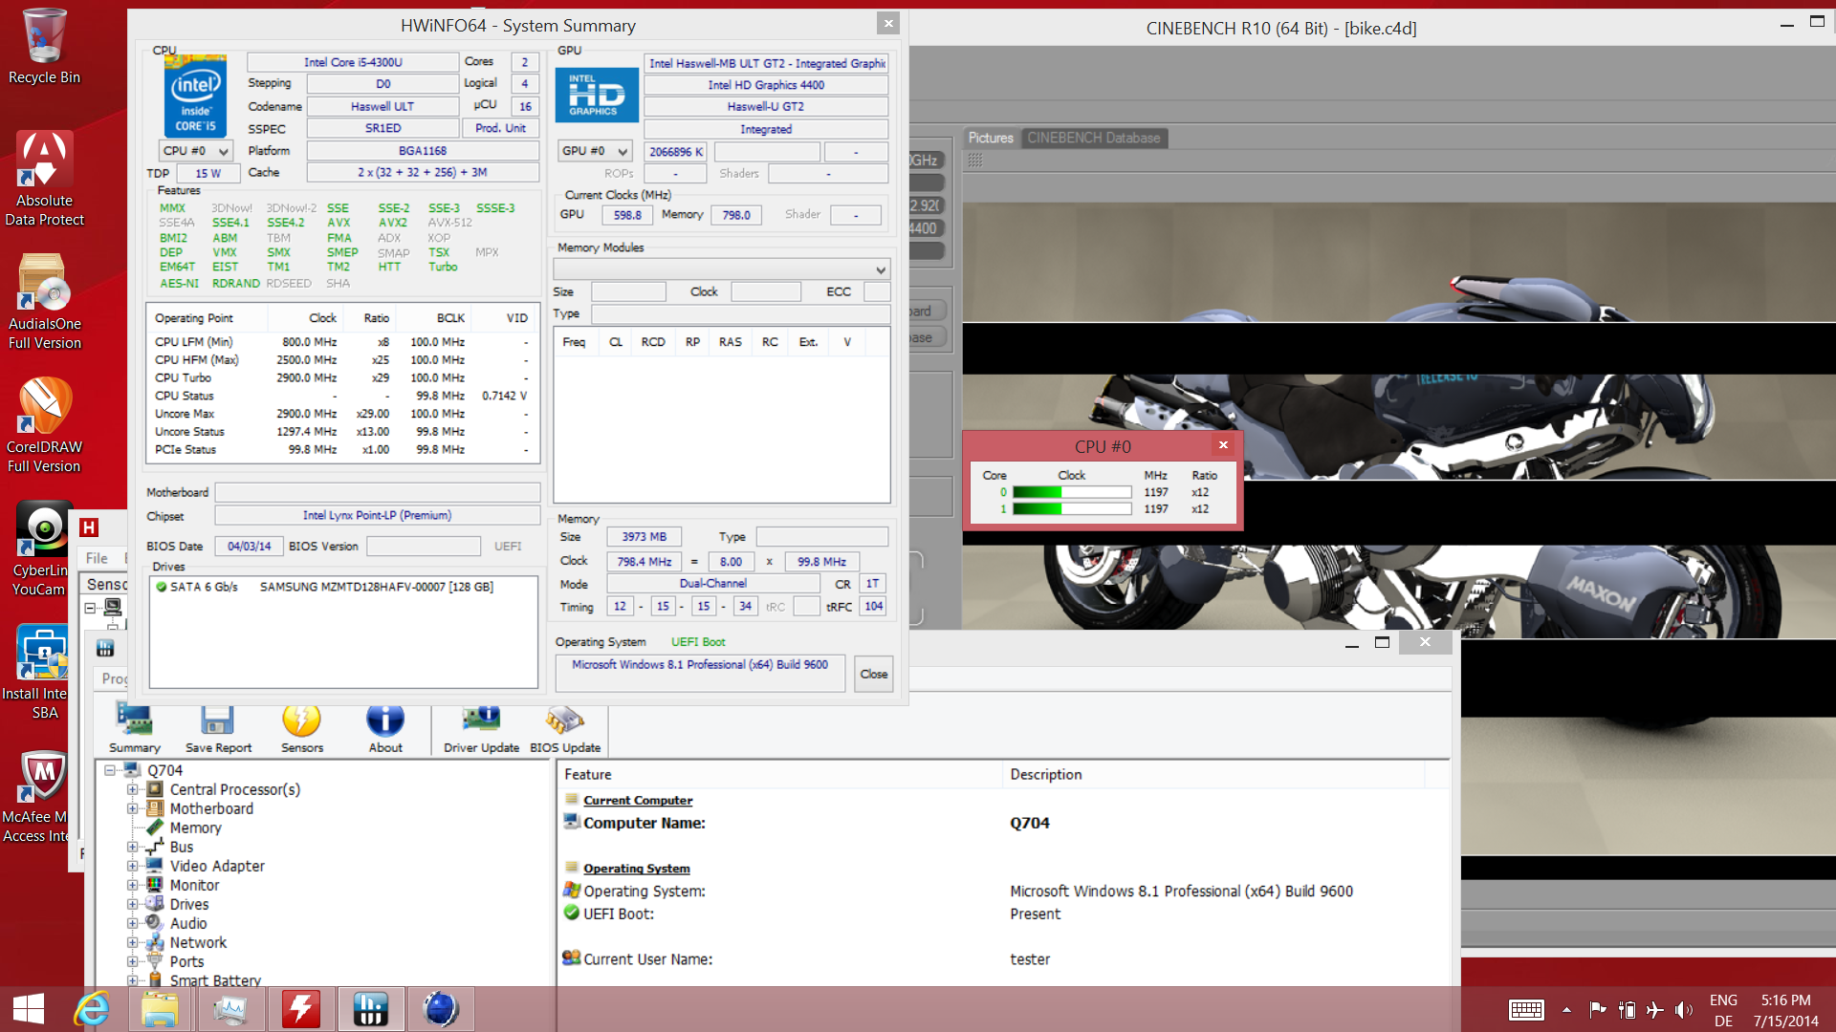Click the Prod. Unit field
1836x1032 pixels.
(x=500, y=128)
